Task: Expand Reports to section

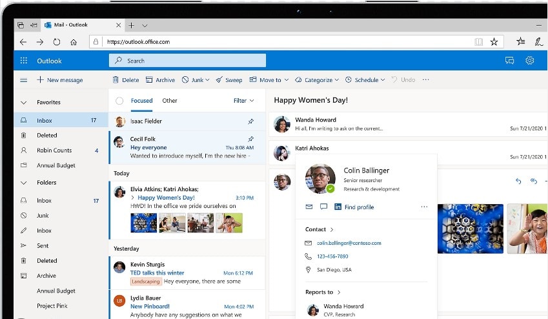Action: (323, 292)
